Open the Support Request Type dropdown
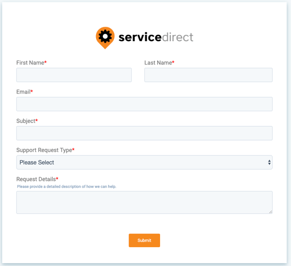291x266 pixels. coord(144,162)
